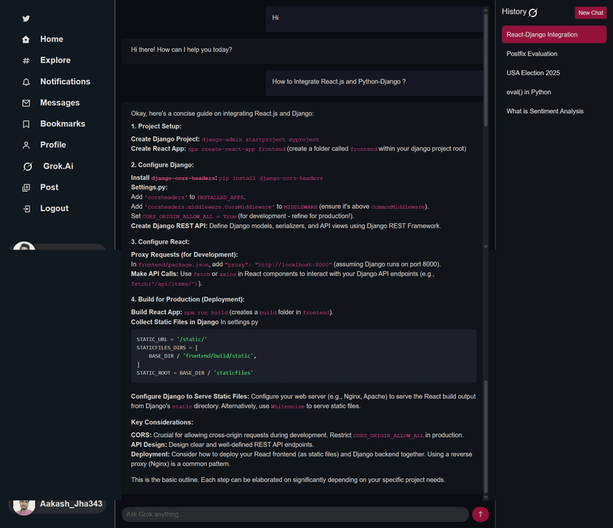Click the Twitter bird logo icon
Viewport: 613px width, 528px height.
[x=27, y=19]
